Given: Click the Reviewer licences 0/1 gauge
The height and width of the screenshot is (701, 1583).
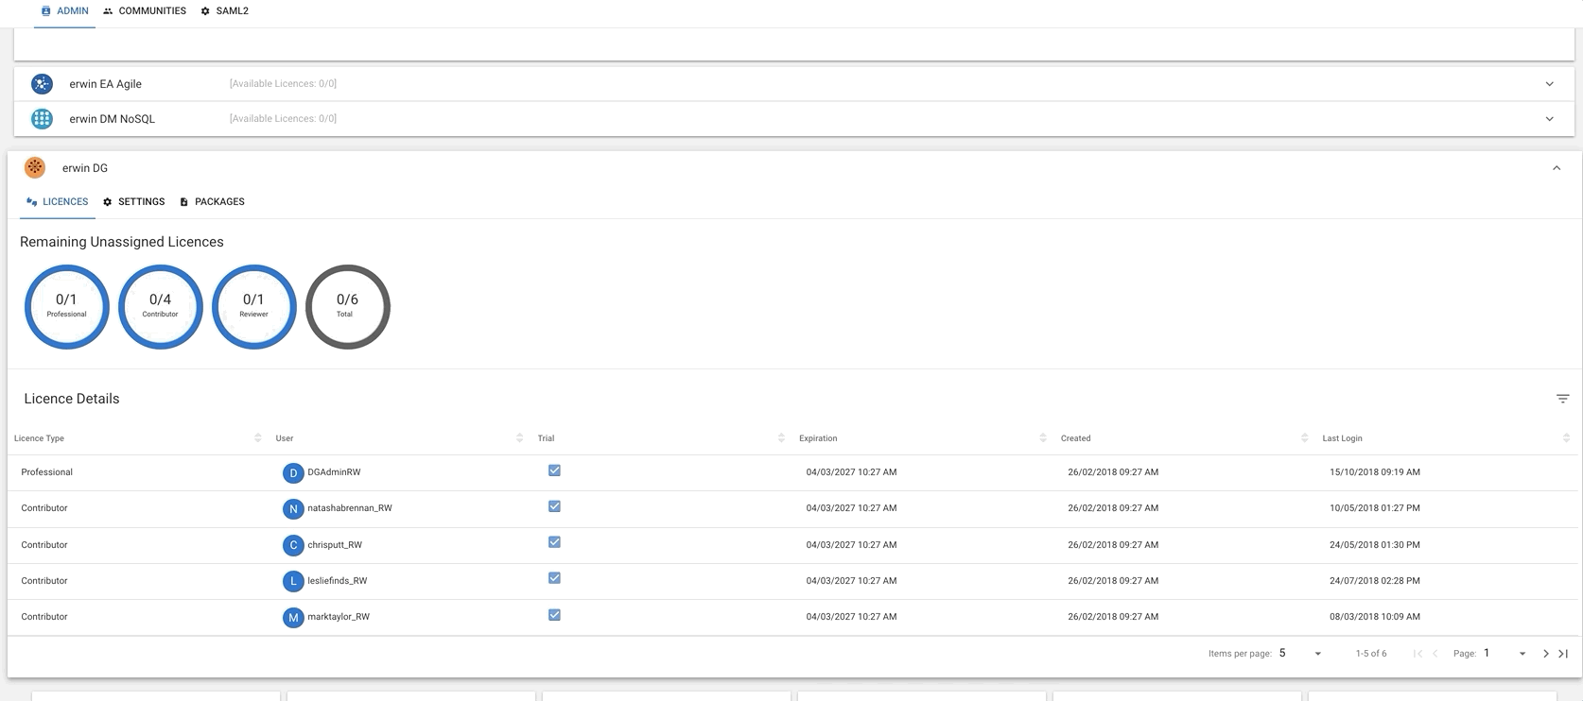Looking at the screenshot, I should pos(253,307).
